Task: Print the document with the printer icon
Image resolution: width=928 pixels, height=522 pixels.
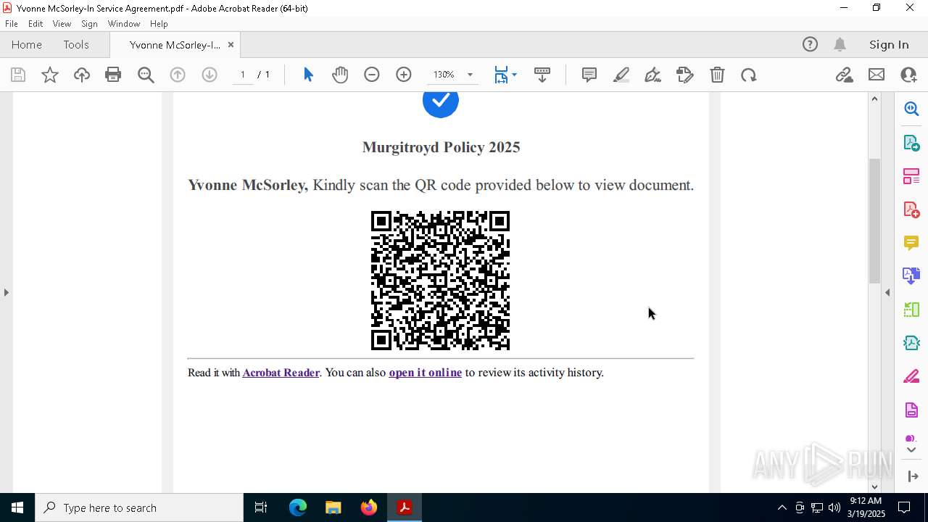Action: (113, 75)
